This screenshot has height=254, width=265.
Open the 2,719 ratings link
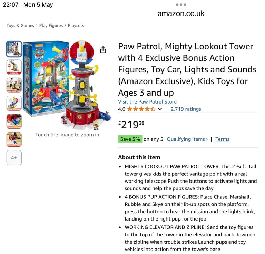(x=186, y=109)
